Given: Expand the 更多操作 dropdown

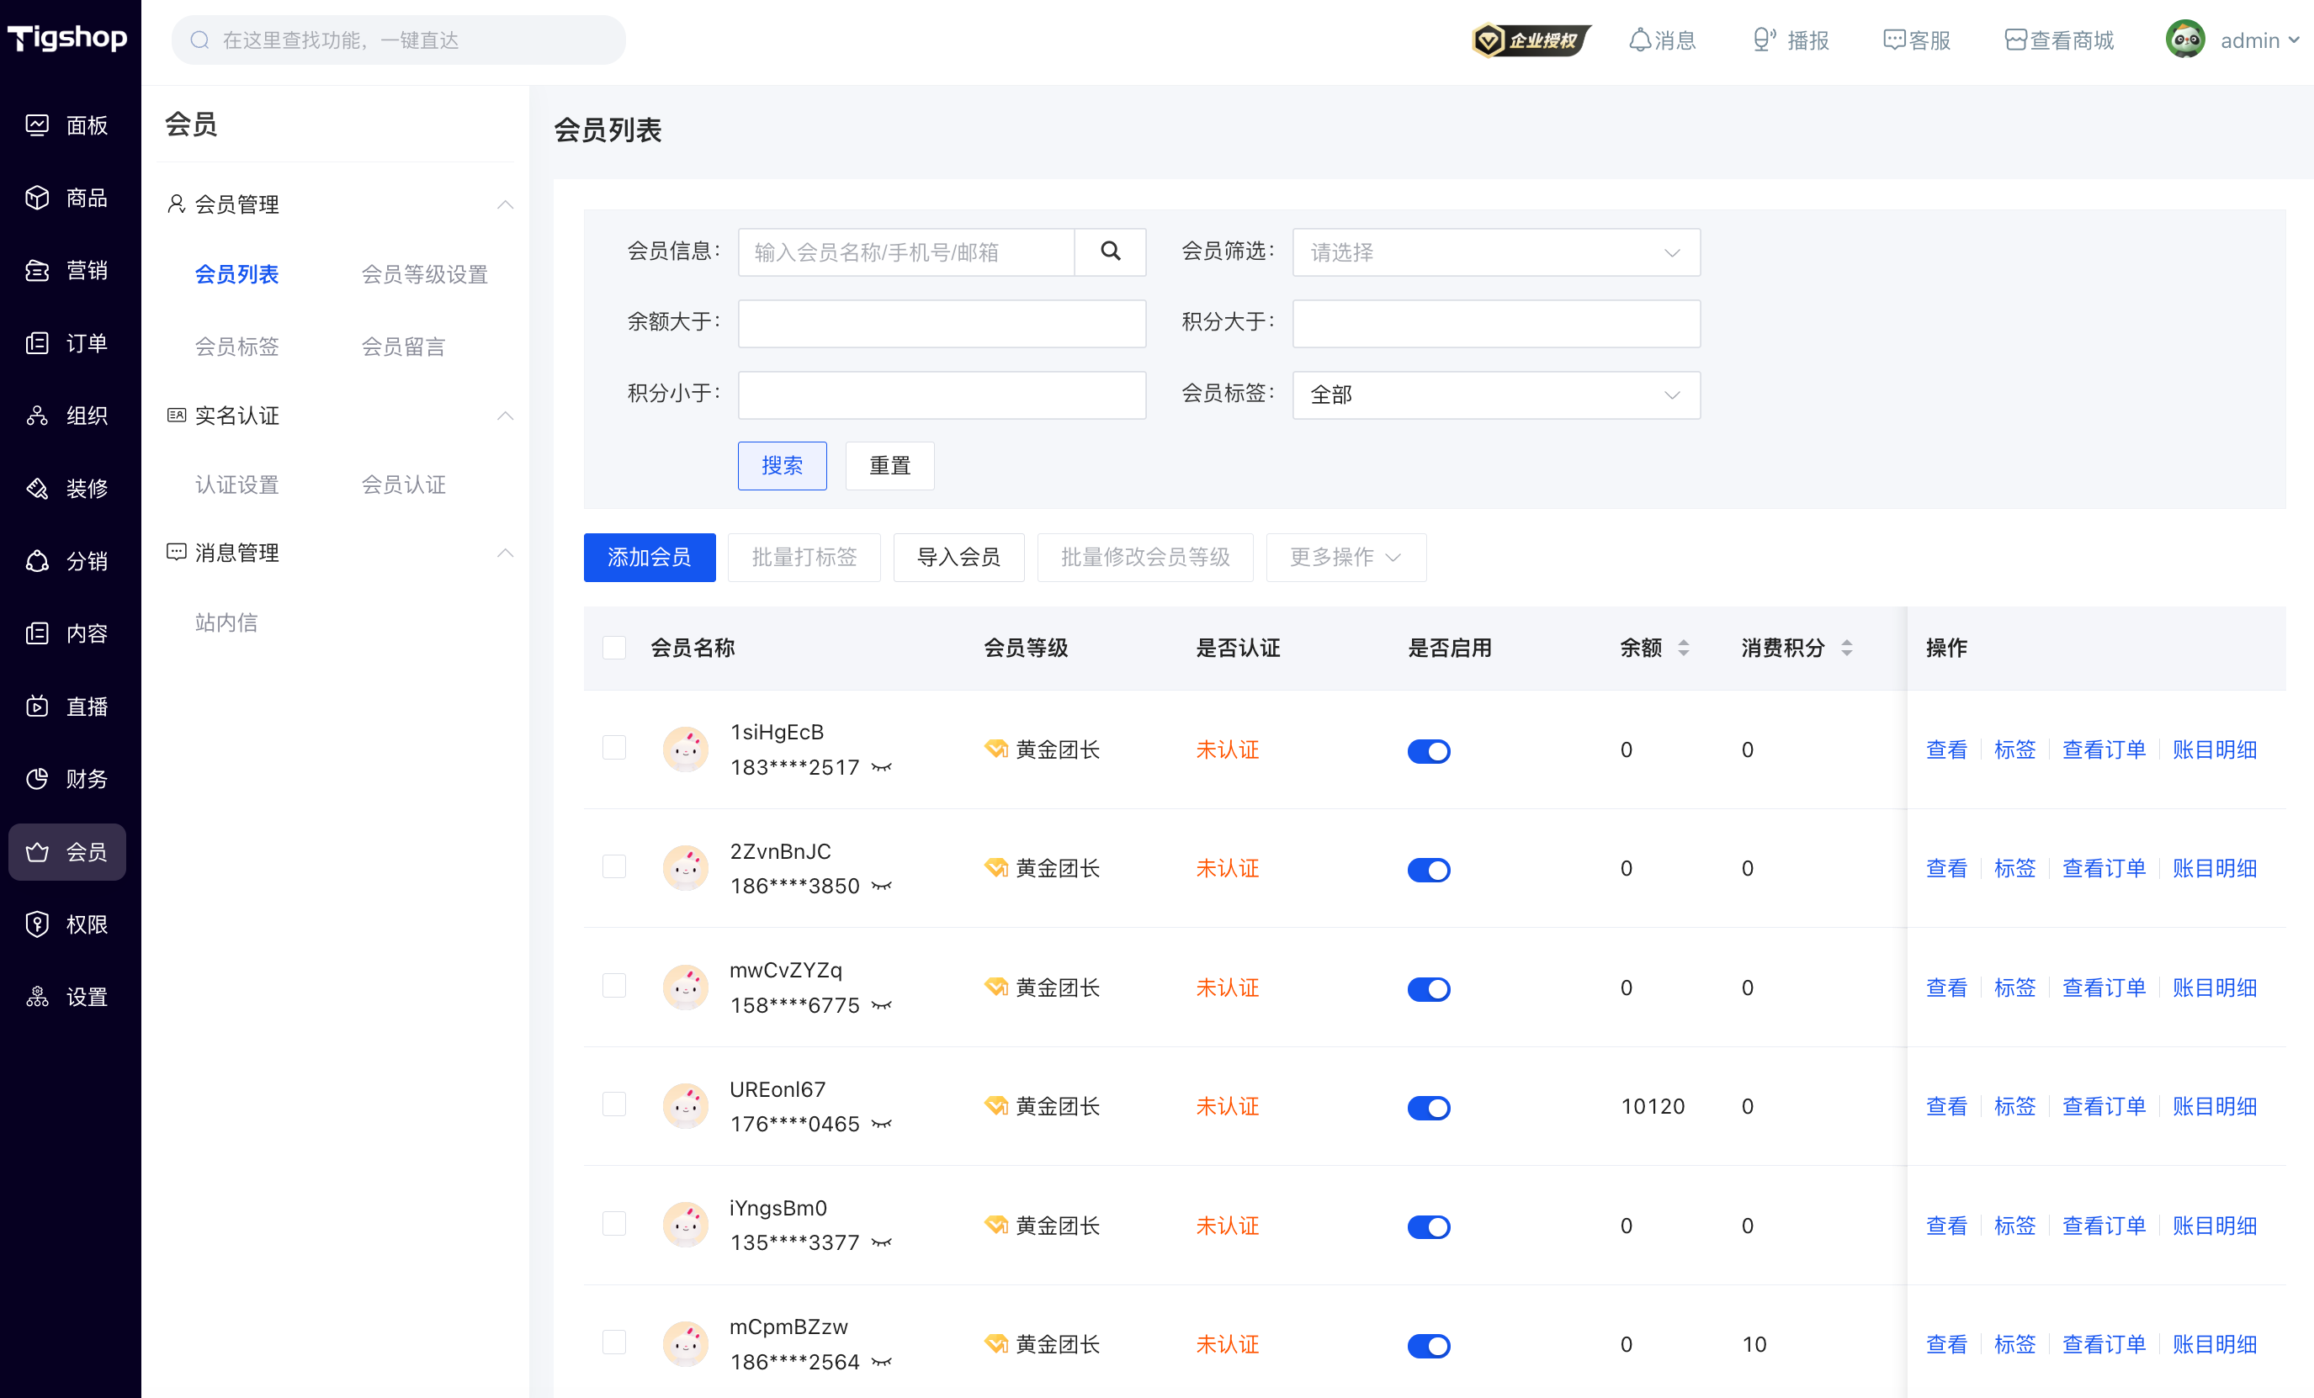Looking at the screenshot, I should 1345,558.
